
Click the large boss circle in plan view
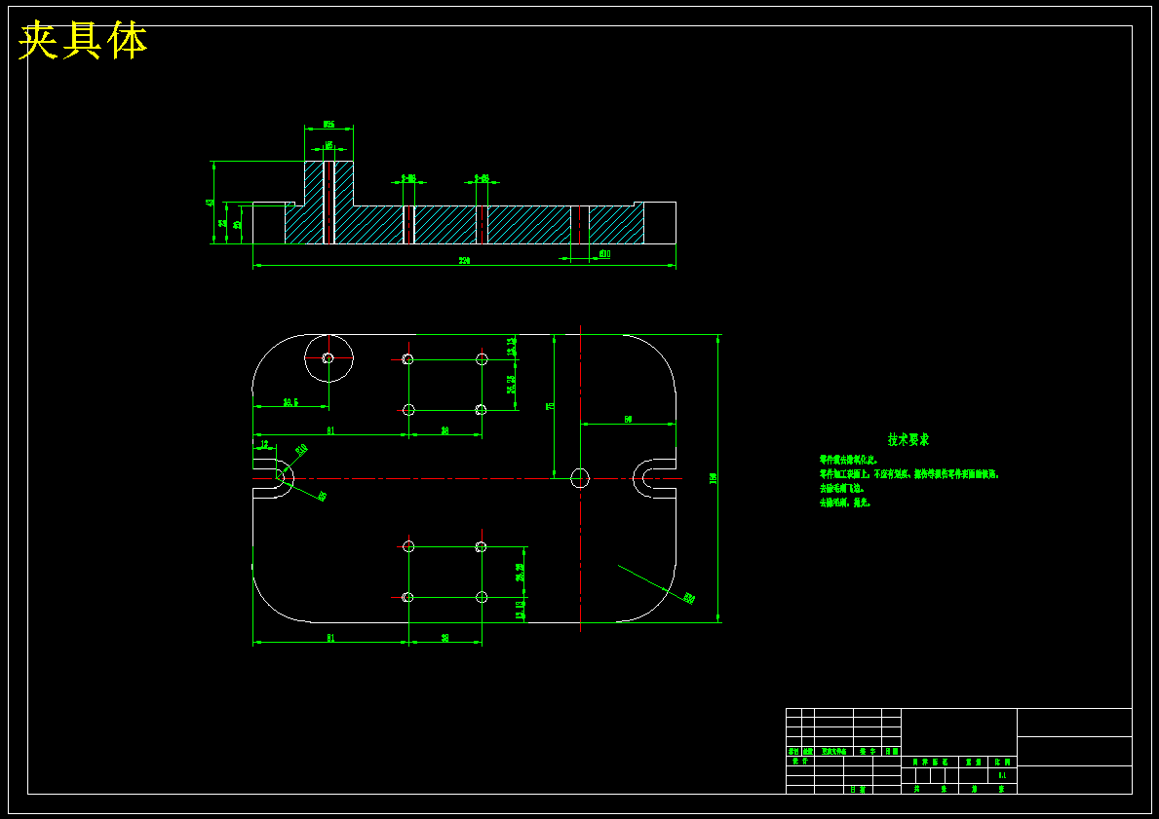pos(328,358)
